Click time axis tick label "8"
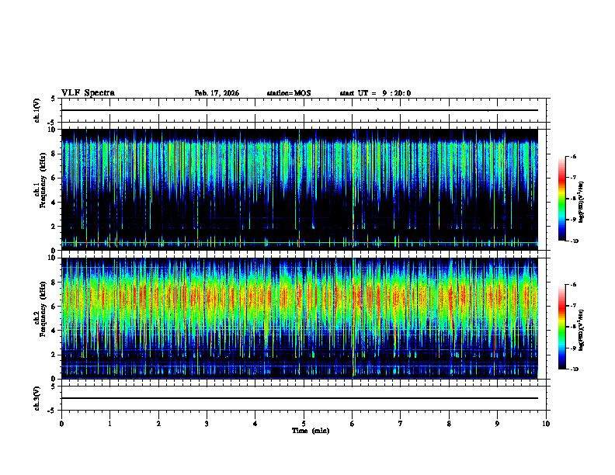This screenshot has width=615, height=475. click(x=449, y=424)
